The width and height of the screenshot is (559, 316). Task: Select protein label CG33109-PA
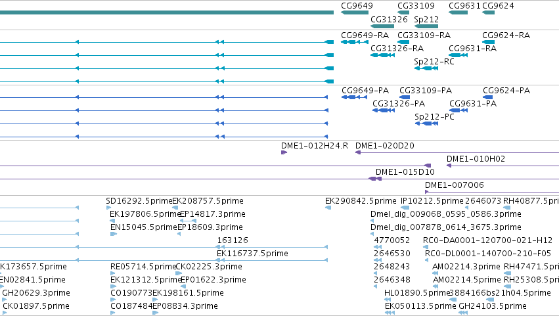425,90
